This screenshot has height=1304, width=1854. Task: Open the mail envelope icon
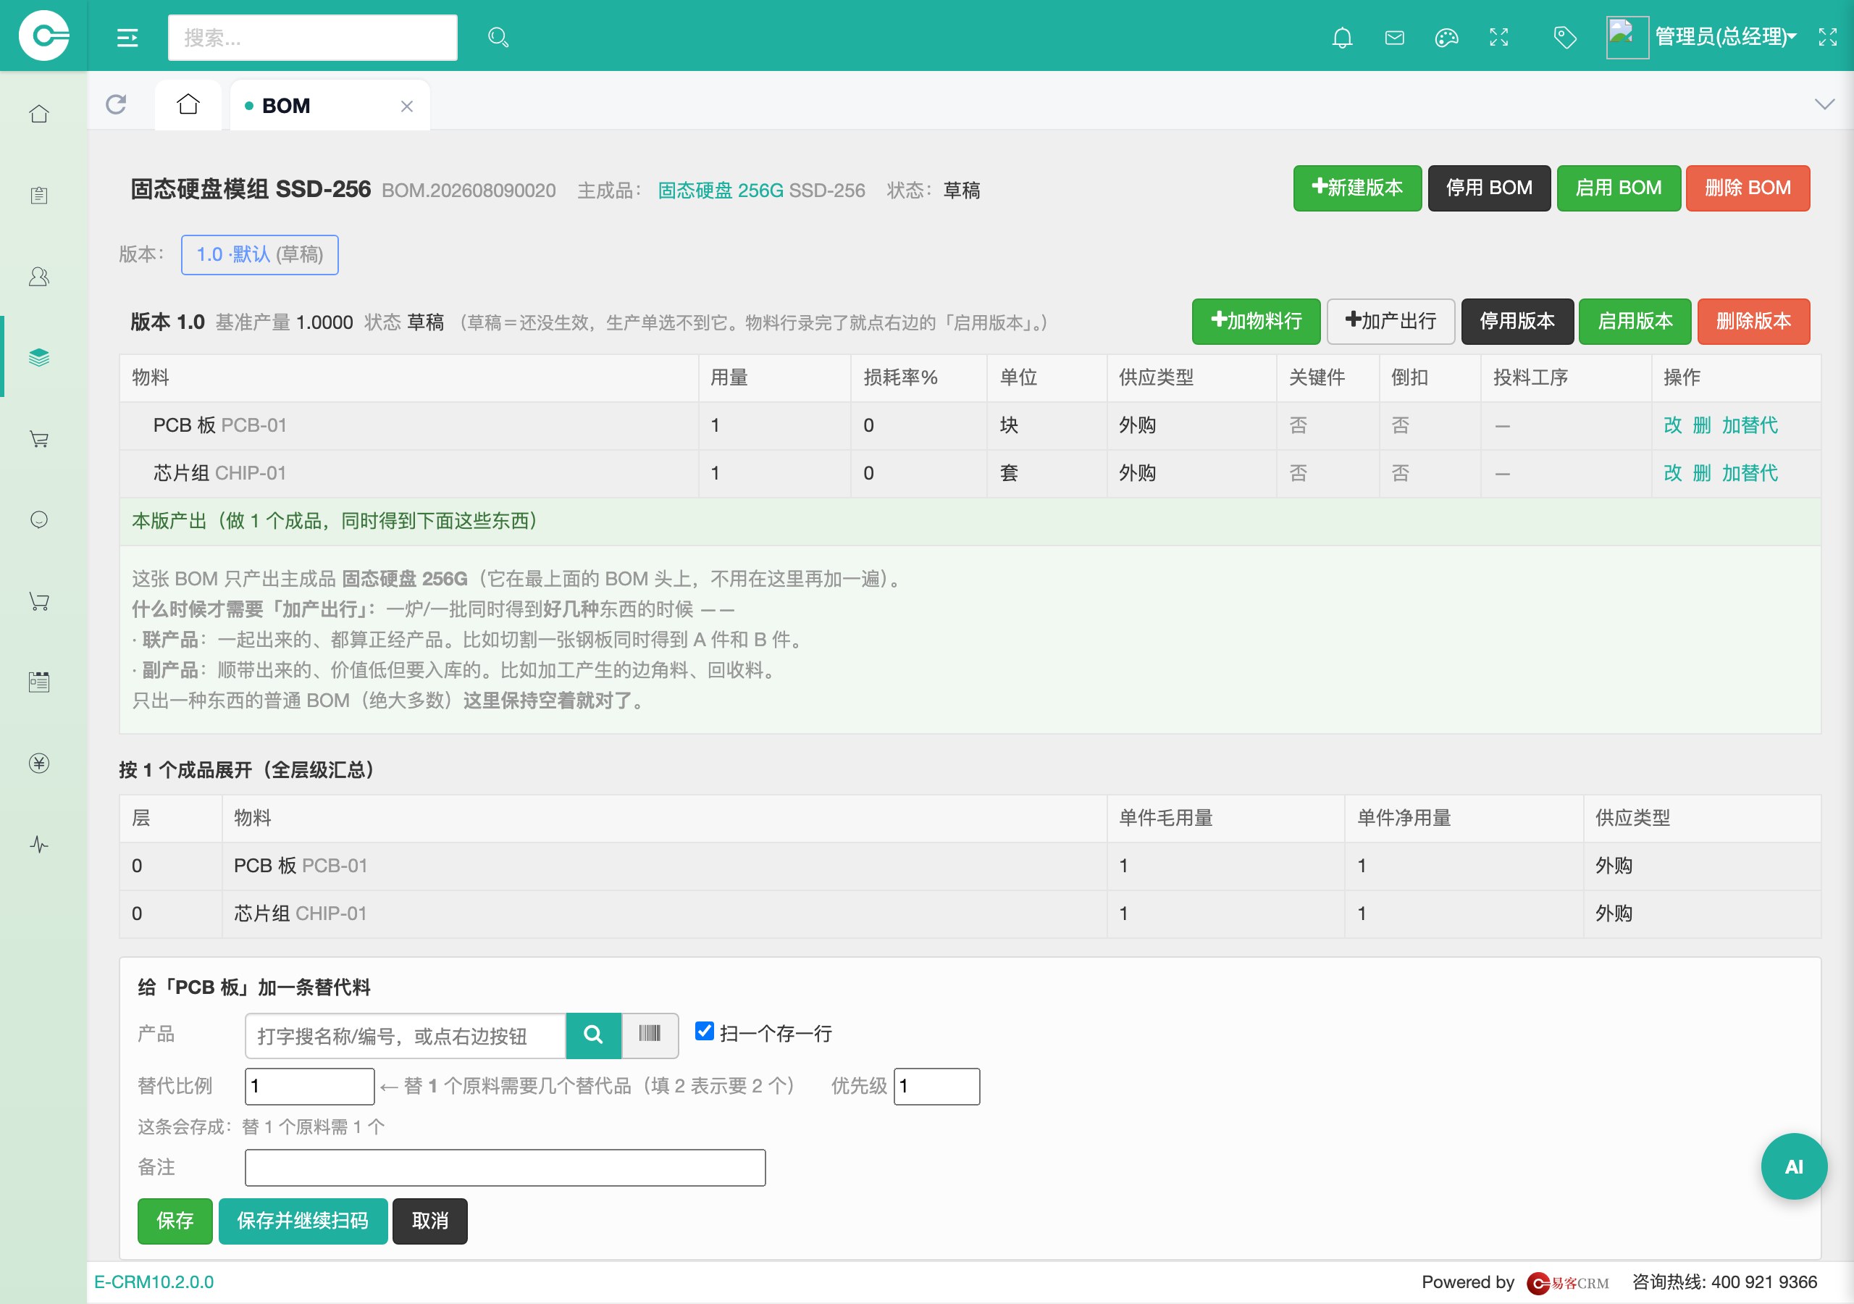tap(1395, 37)
